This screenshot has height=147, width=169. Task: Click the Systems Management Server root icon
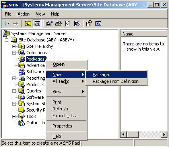click(x=6, y=33)
